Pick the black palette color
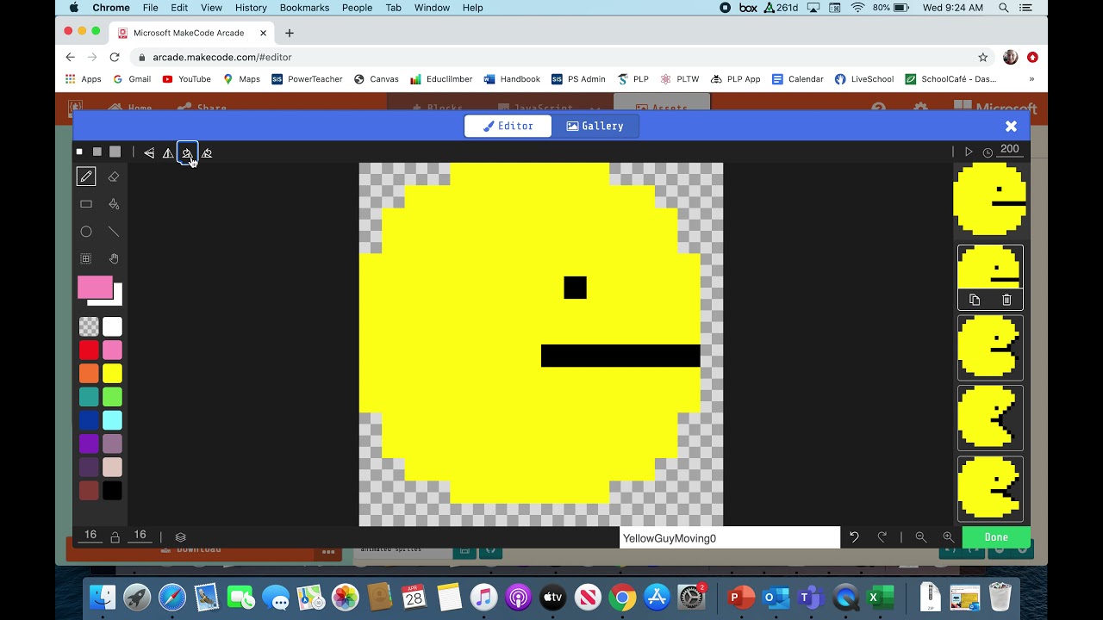Screen dimensions: 1103x620 coord(112,491)
